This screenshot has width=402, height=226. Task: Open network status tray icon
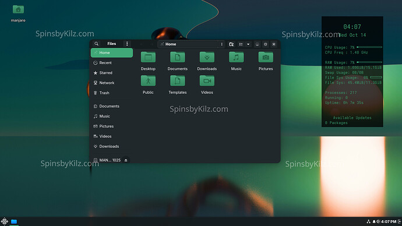click(368, 221)
